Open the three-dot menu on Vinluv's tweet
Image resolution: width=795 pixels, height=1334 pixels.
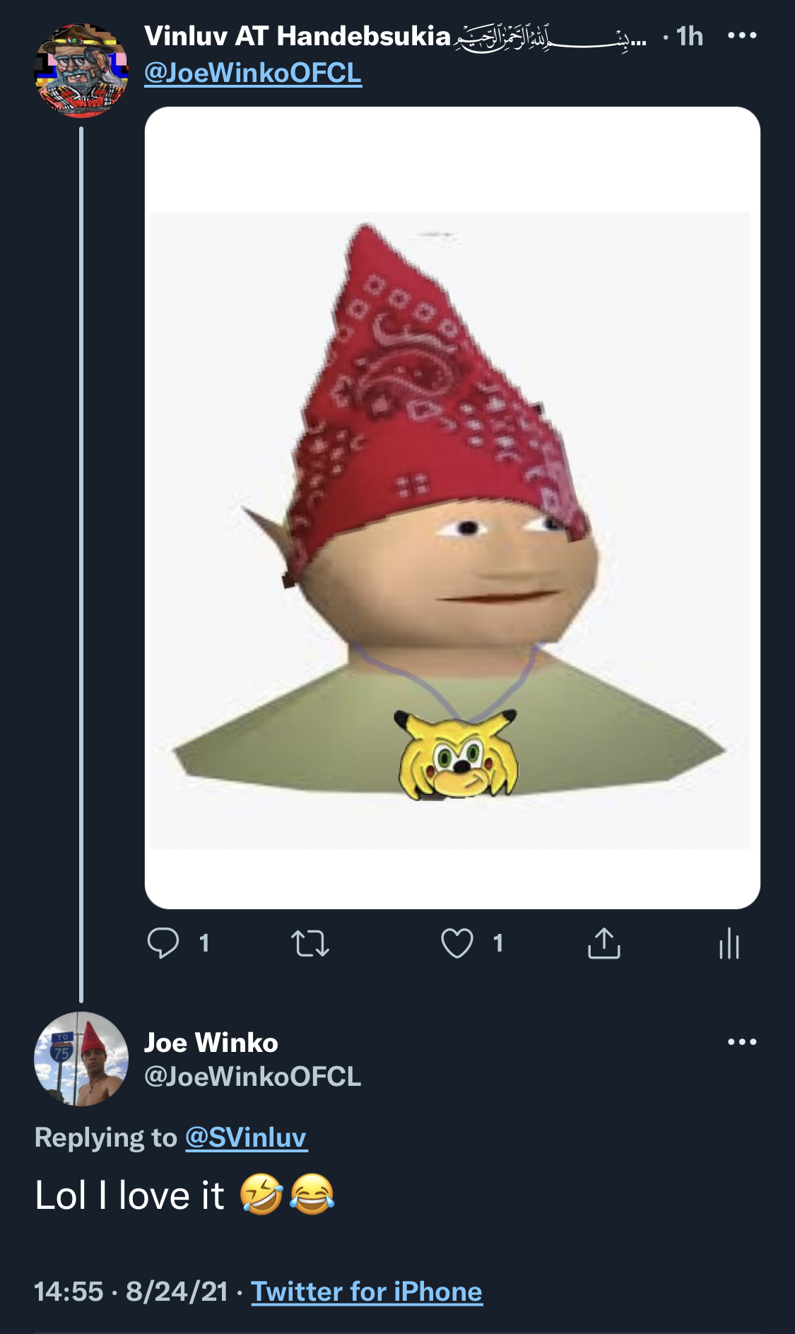click(x=742, y=35)
